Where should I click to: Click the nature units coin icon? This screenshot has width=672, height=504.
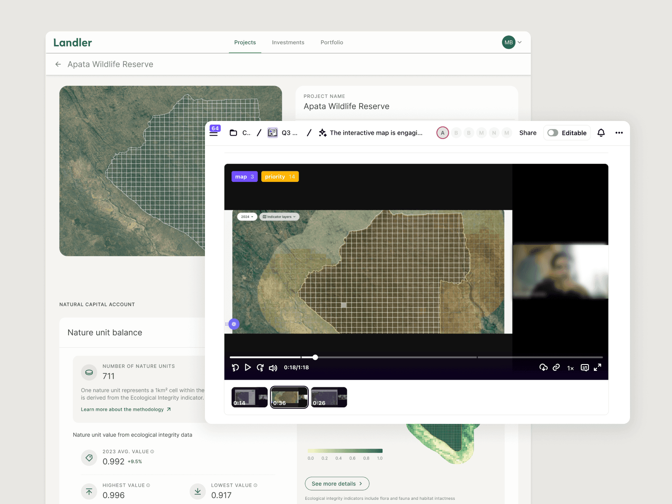tap(89, 372)
